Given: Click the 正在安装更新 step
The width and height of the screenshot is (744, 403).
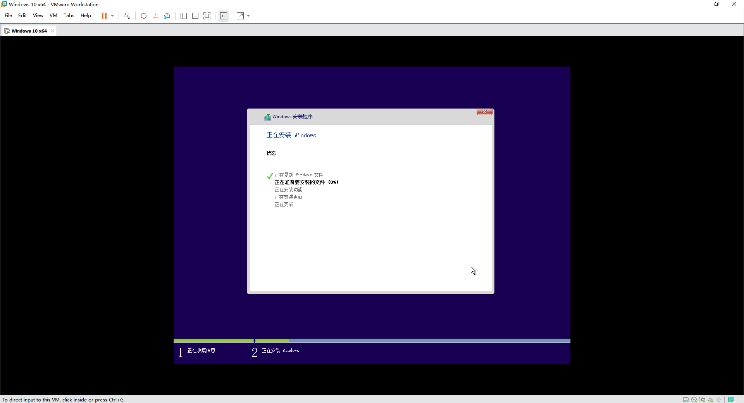Looking at the screenshot, I should click(288, 197).
